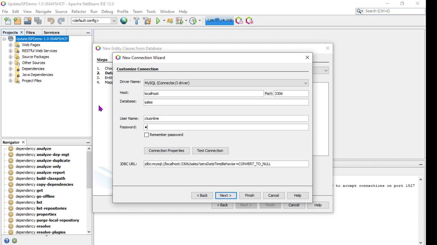Open the Refactor menu

pos(79,12)
